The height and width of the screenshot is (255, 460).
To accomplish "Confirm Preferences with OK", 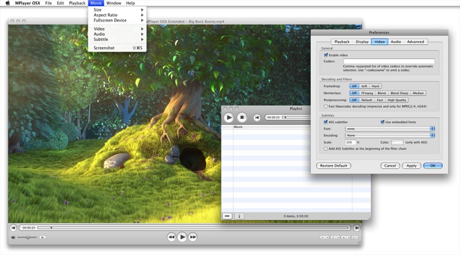I will tap(433, 166).
